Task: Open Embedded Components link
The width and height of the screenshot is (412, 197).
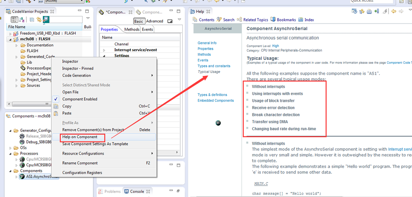Action: coord(215,100)
